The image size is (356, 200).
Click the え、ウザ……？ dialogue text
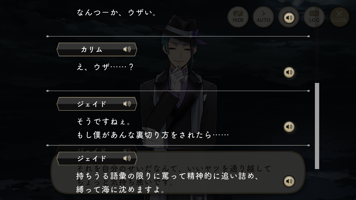[105, 67]
